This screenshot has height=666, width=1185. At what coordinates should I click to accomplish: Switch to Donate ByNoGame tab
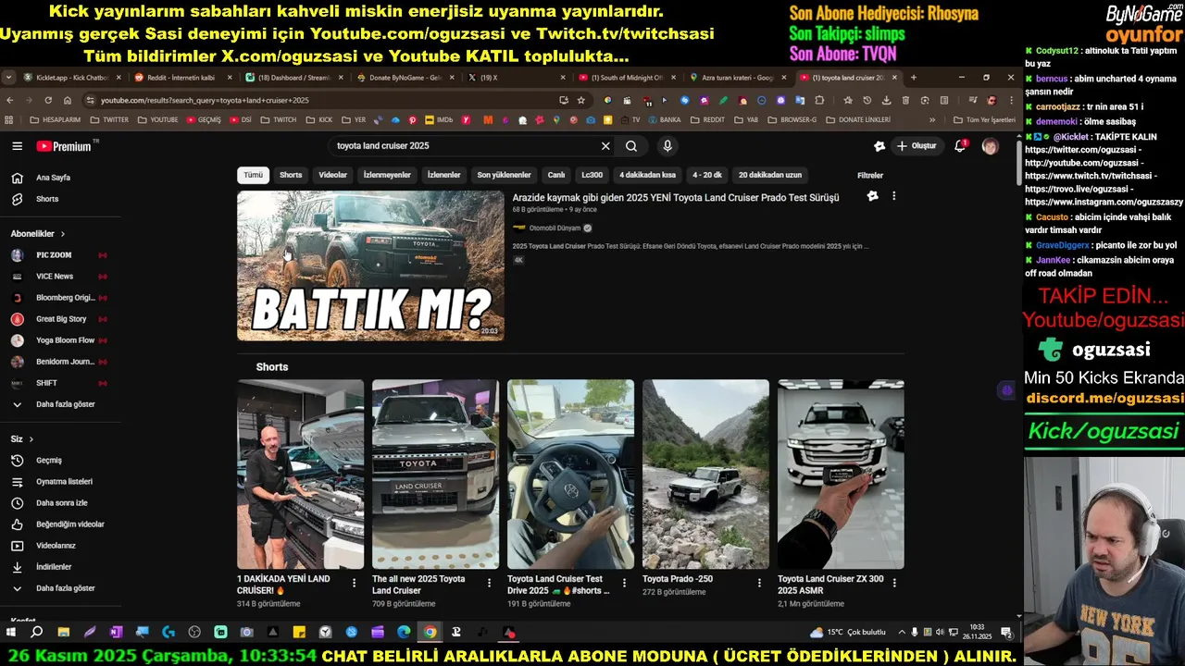click(405, 78)
